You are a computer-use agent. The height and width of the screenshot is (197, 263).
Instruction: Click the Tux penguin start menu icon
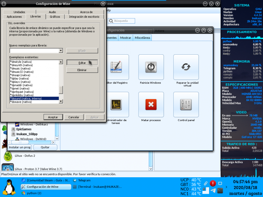pyautogui.click(x=10, y=187)
